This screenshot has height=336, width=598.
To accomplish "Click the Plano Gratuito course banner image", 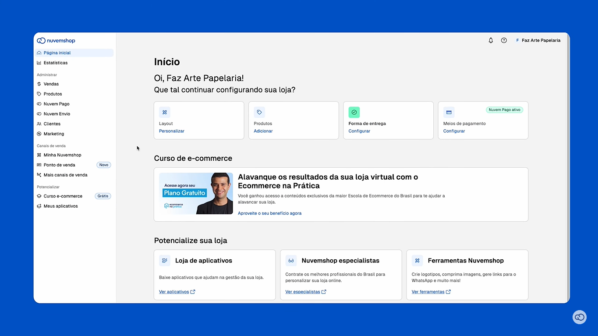I will pyautogui.click(x=196, y=193).
